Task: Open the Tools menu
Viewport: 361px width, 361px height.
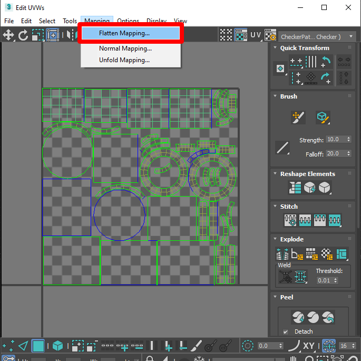Action: click(x=70, y=21)
